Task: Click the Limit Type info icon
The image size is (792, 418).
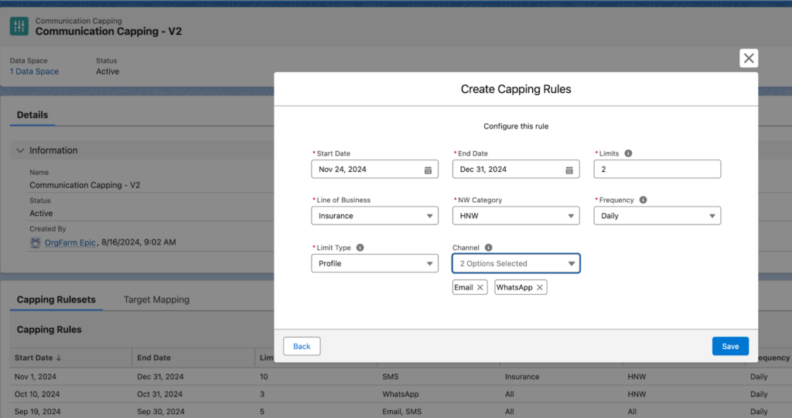Action: [360, 248]
